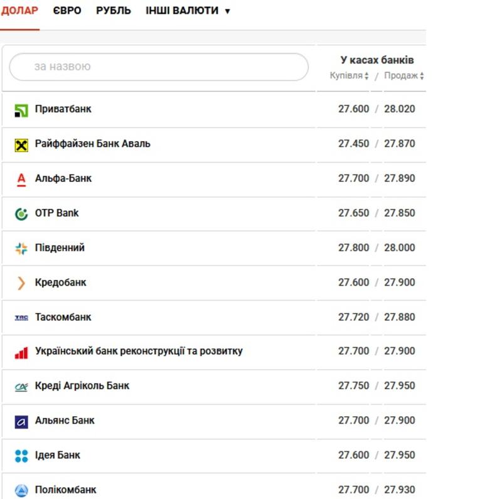
Task: Select the ДОЛАР tab
Action: [19, 11]
